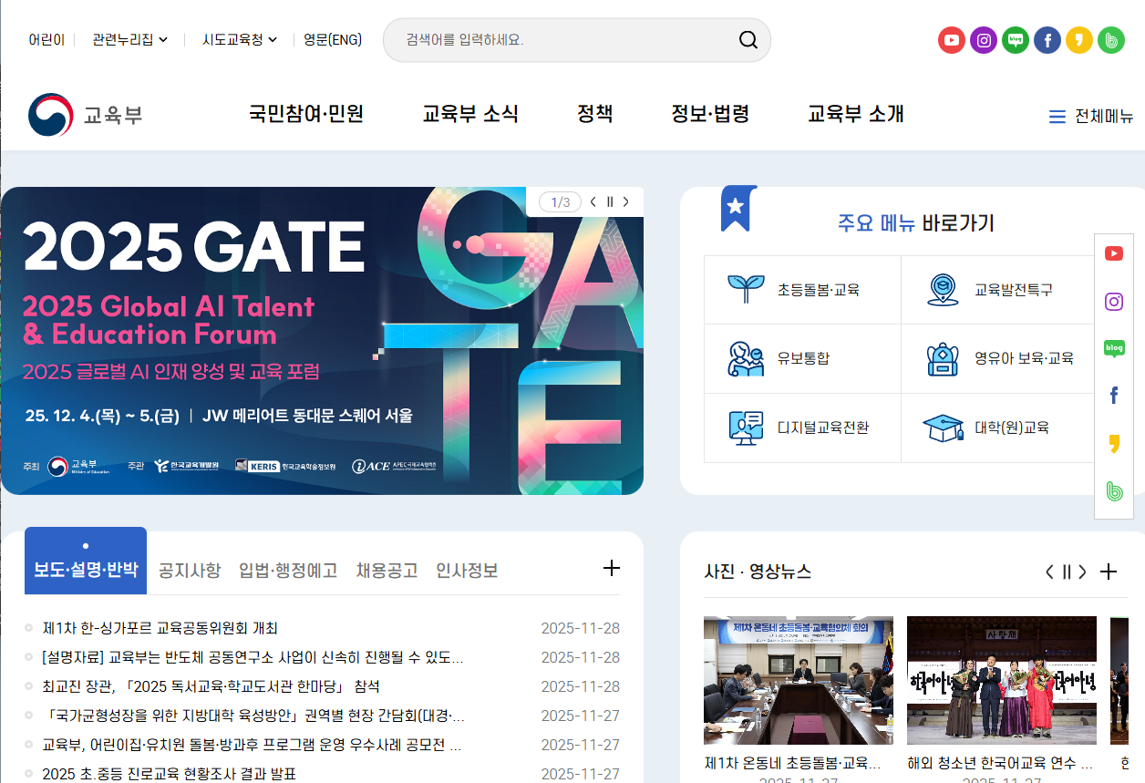Switch to the 입법·행정예고 tab
The height and width of the screenshot is (783, 1145).
pyautogui.click(x=288, y=571)
